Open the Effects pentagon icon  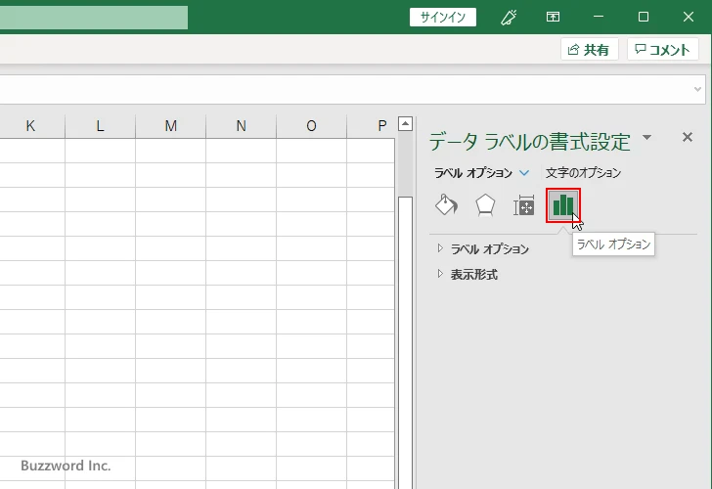point(485,205)
